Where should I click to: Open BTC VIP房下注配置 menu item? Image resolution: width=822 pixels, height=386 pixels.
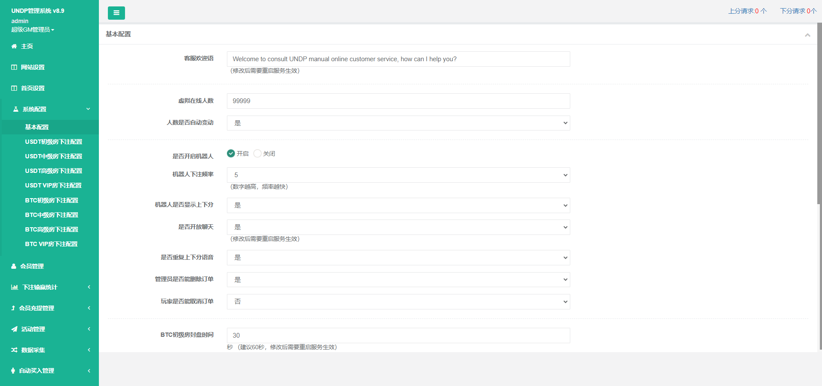pos(51,244)
